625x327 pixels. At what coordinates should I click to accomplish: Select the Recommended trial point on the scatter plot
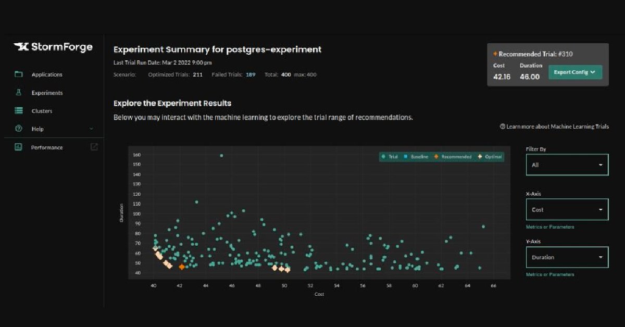click(181, 267)
